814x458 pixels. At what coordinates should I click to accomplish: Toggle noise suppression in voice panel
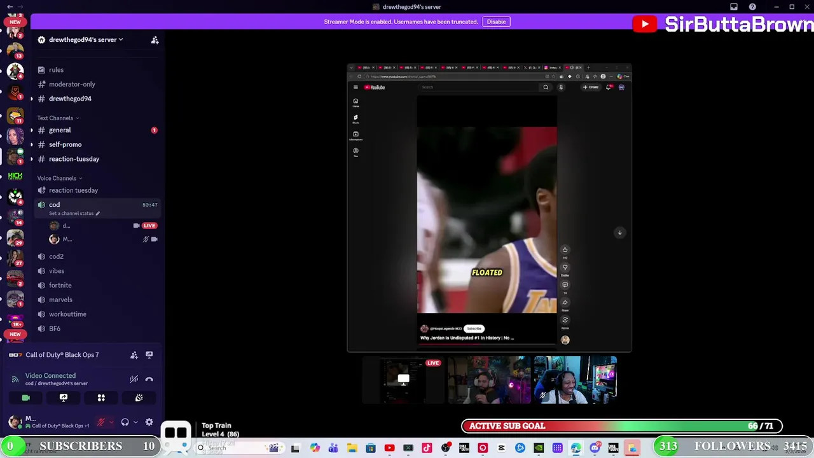click(x=134, y=379)
